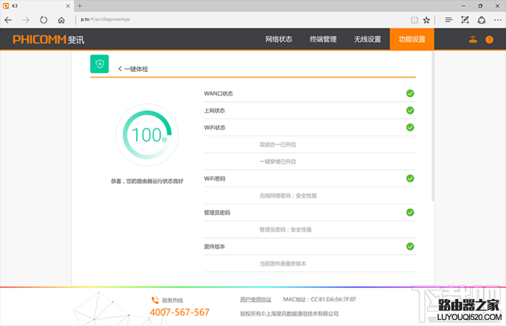Click the orange router icon in header
The width and height of the screenshot is (506, 326).
pos(473,39)
